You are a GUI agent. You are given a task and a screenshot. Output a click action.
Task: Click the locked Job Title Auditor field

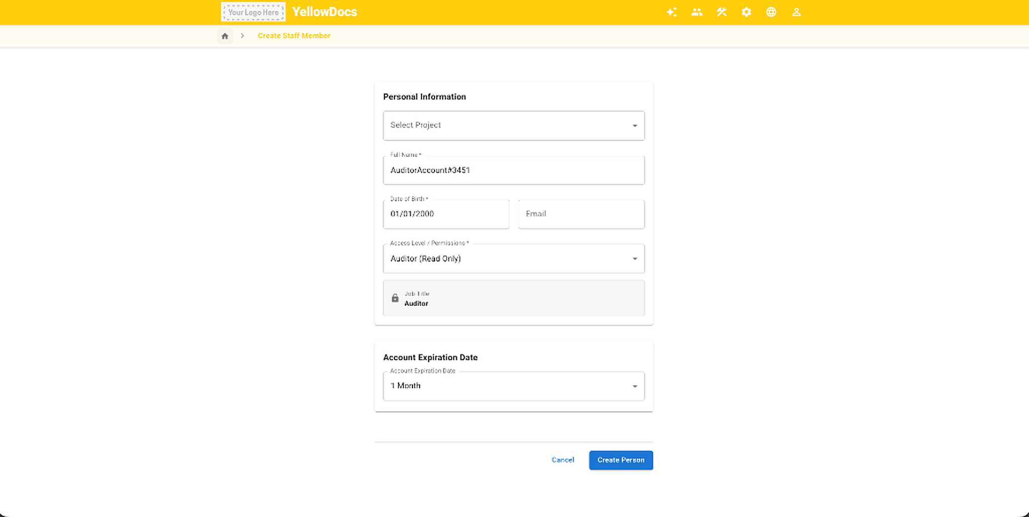click(513, 298)
